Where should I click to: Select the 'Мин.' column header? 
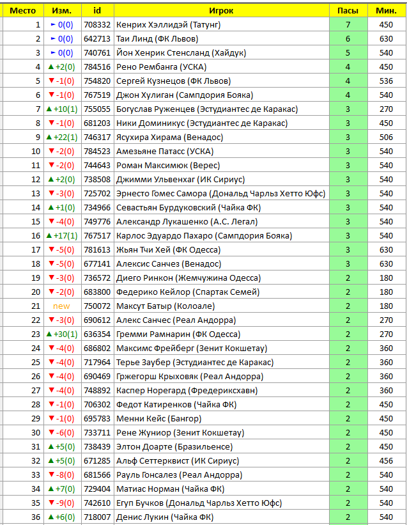387,11
